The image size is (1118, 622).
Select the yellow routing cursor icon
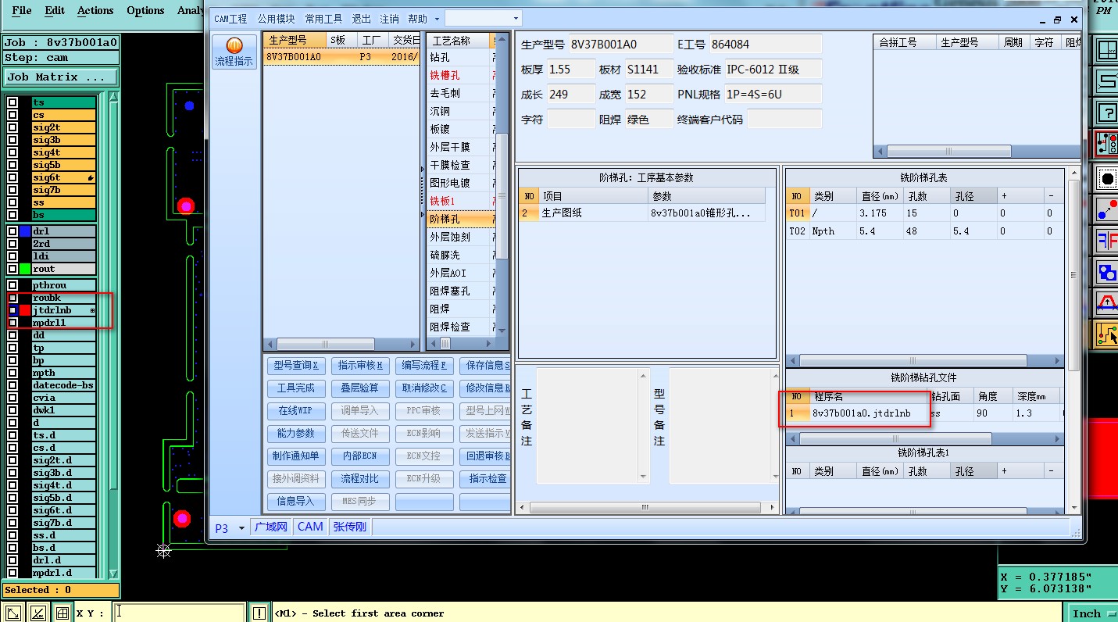tap(1107, 334)
